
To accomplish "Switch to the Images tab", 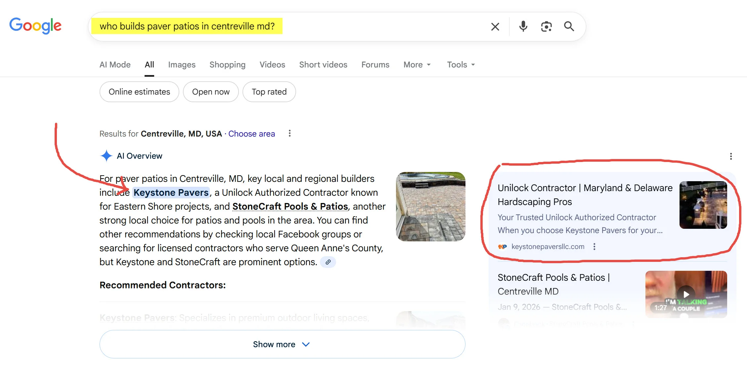I will tap(182, 64).
